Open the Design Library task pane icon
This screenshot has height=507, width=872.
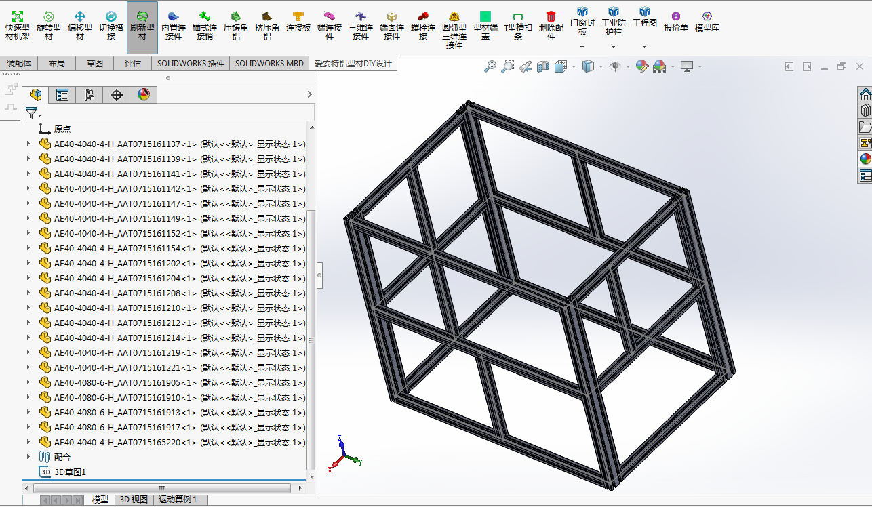pyautogui.click(x=865, y=110)
